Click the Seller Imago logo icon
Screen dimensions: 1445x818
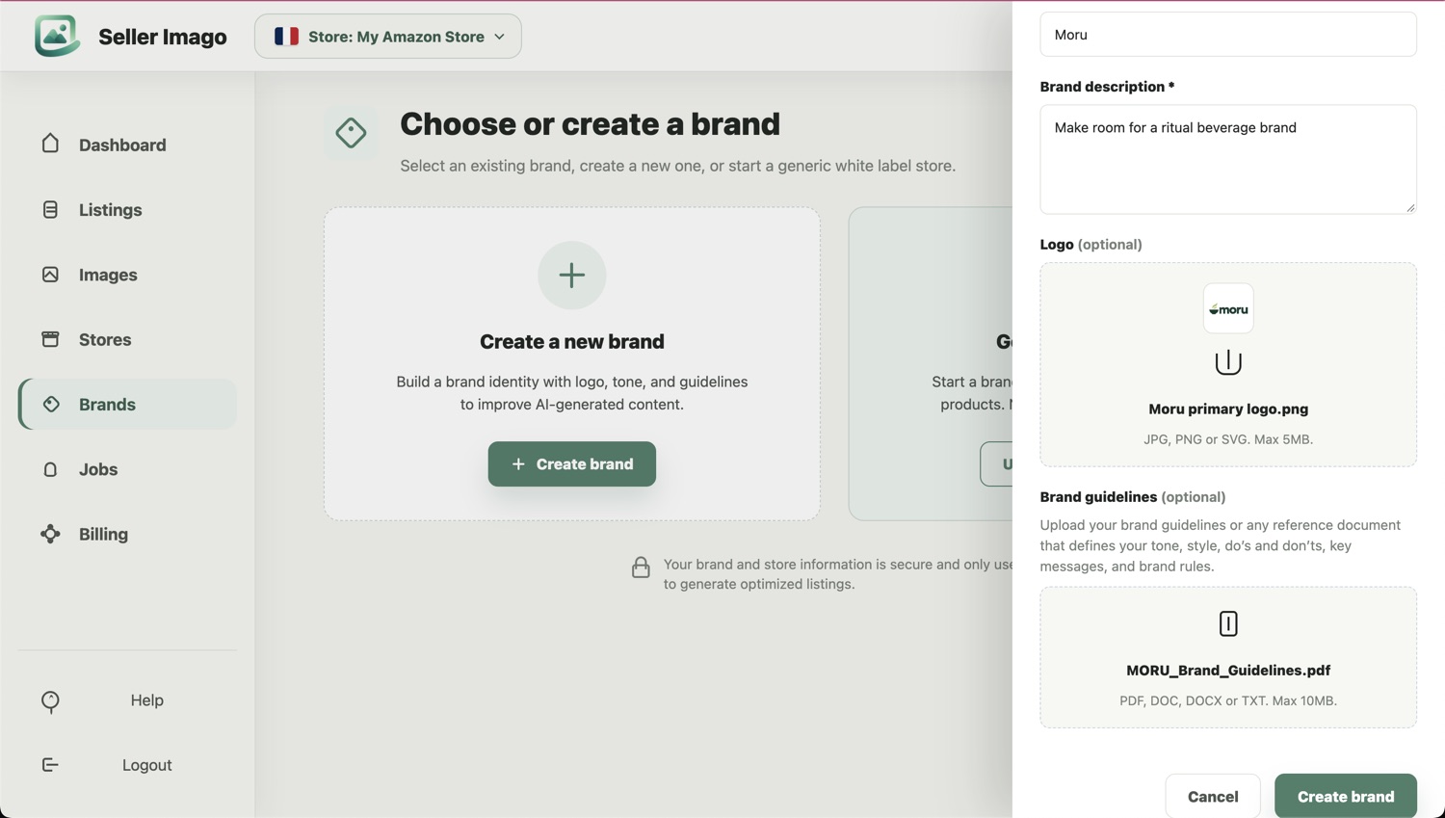click(57, 36)
